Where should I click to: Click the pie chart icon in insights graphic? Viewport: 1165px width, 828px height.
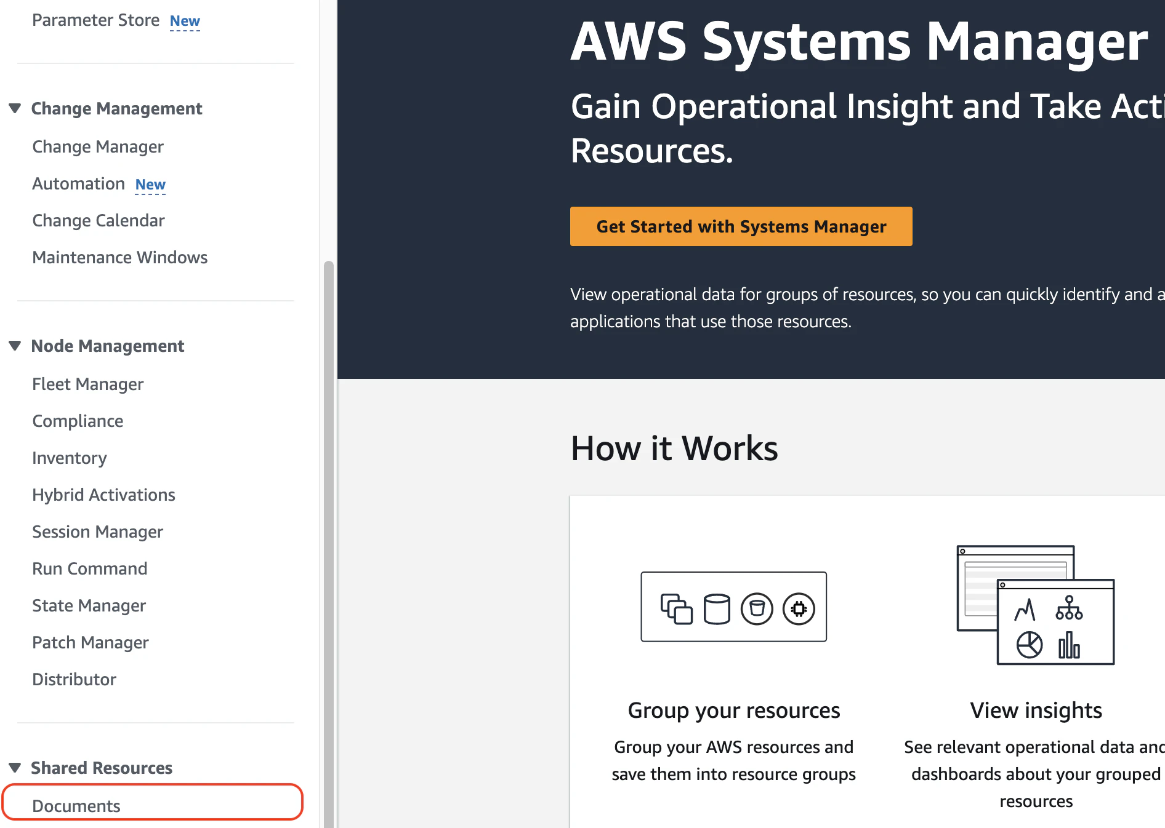[1030, 645]
